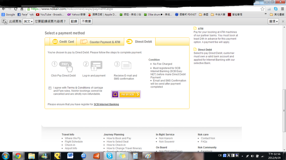
Task: Show hidden system tray icons arrow
Action: [x=242, y=156]
